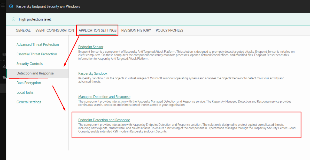Open the Policy Profiles tab

[169, 31]
